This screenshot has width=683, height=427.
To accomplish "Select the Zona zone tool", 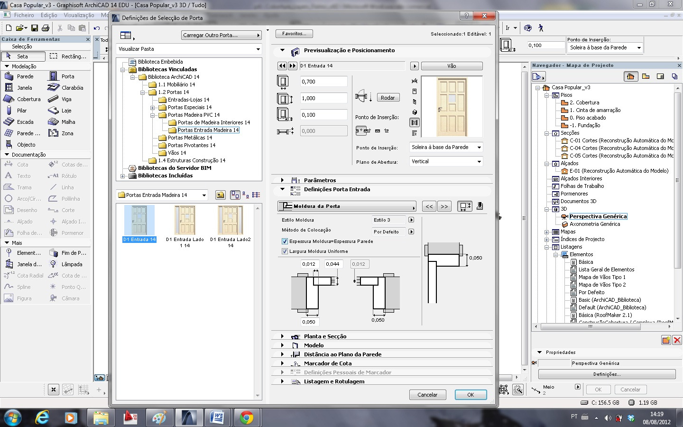I will [68, 133].
